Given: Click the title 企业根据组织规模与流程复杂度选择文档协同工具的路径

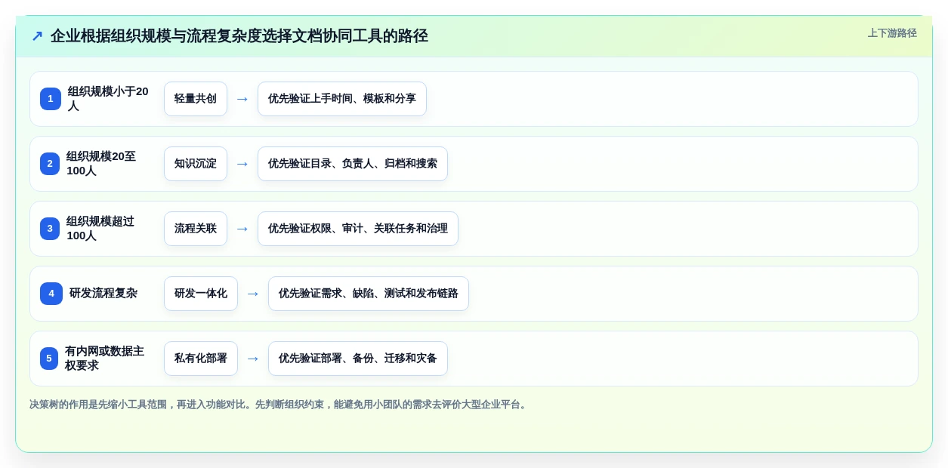Looking at the screenshot, I should [239, 36].
